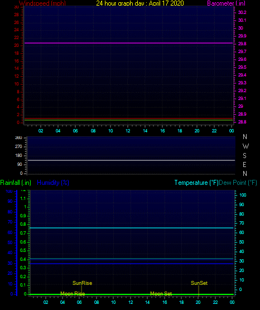The width and height of the screenshot is (260, 310).
Task: Click green "1.1" on the rainfall scale
Action: point(23,198)
